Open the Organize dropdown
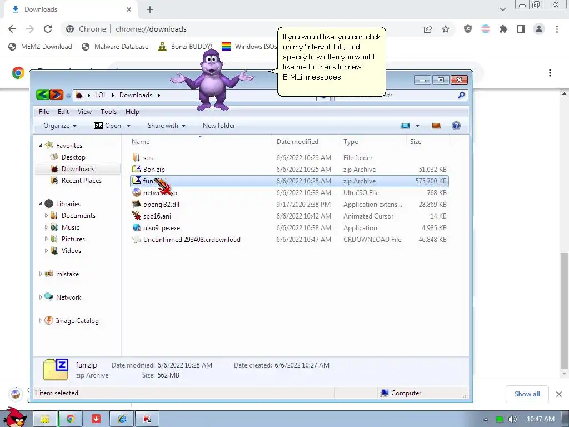The width and height of the screenshot is (569, 427). point(60,126)
